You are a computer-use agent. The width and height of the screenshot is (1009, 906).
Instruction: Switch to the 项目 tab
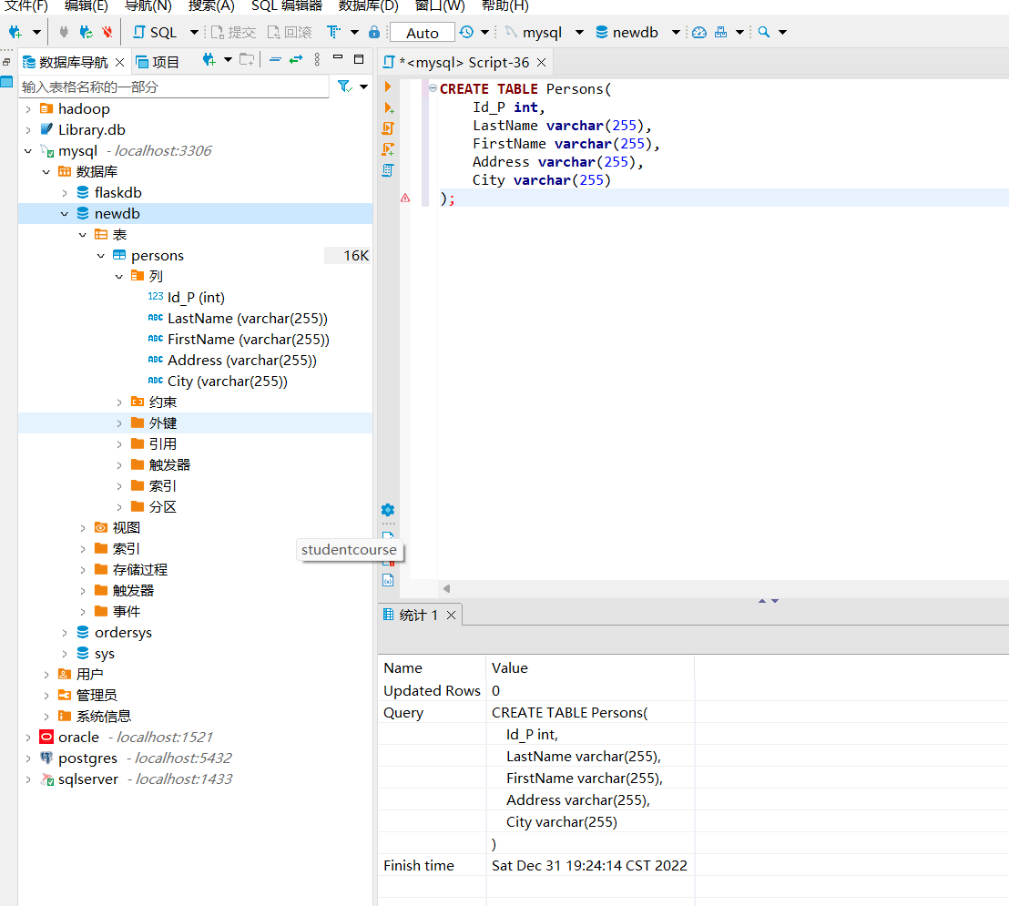(x=158, y=63)
